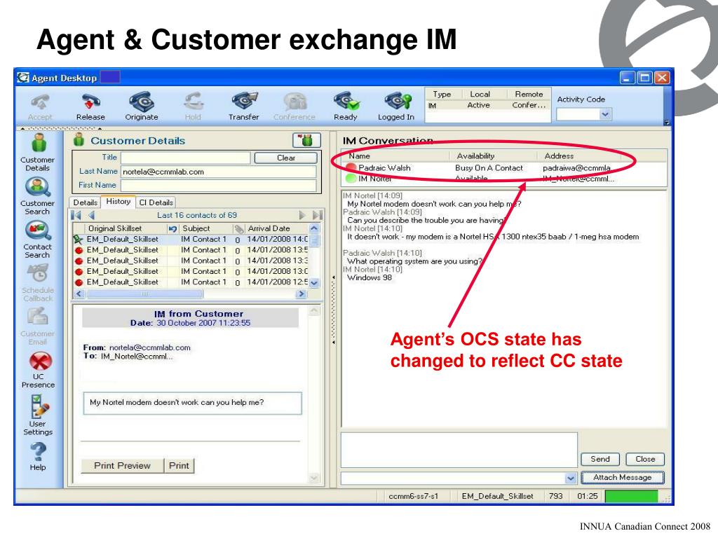The image size is (718, 538).
Task: Select contact row arriving 14/01/2008 13:5
Action: click(x=191, y=250)
